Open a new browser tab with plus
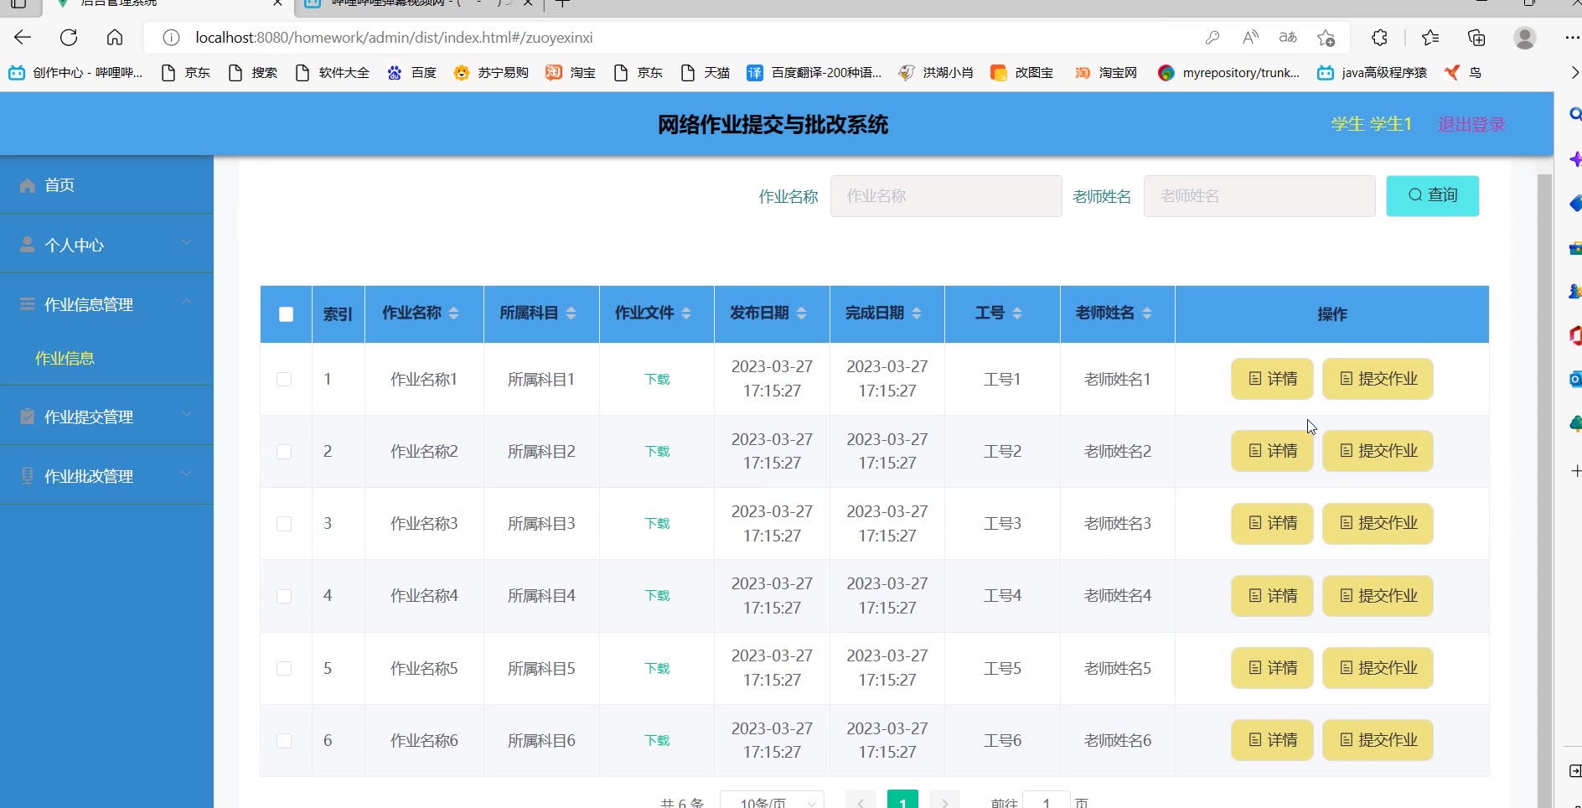Image resolution: width=1582 pixels, height=808 pixels. pos(562,3)
